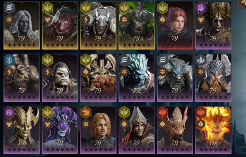Click the orange laurel faction icon on blond man

pyautogui.click(x=86, y=112)
